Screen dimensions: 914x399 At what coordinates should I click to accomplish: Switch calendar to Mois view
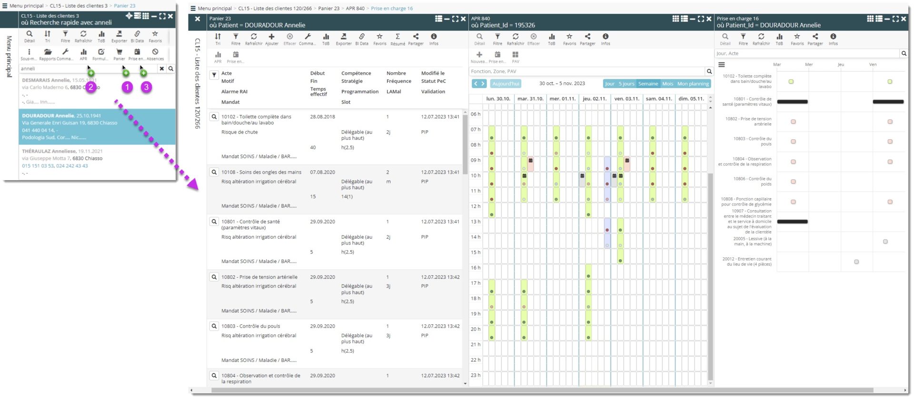(x=667, y=84)
